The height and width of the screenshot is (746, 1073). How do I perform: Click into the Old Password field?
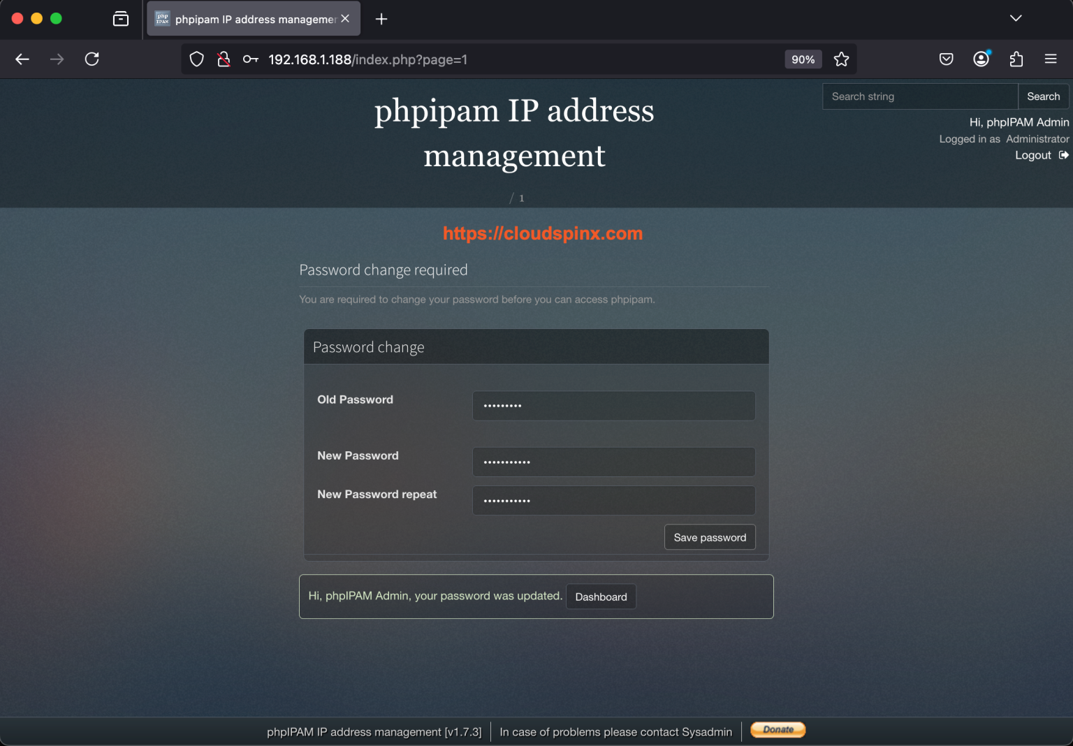(613, 406)
